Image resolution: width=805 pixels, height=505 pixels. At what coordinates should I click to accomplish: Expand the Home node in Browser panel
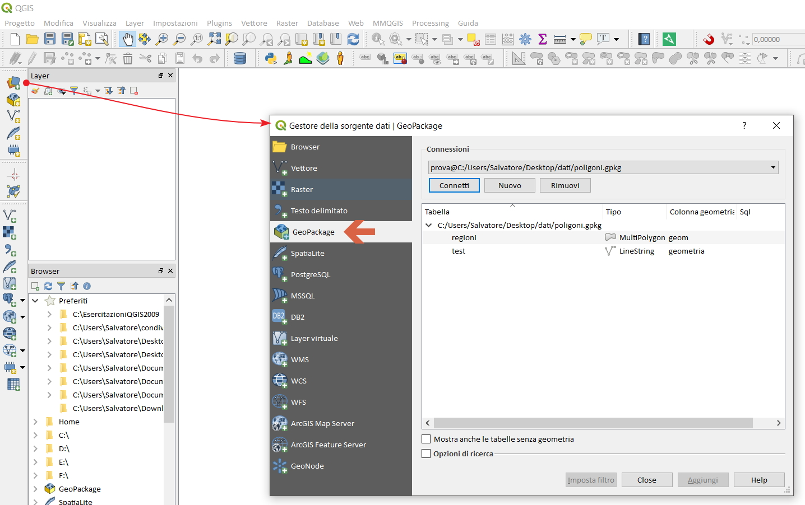(x=35, y=422)
